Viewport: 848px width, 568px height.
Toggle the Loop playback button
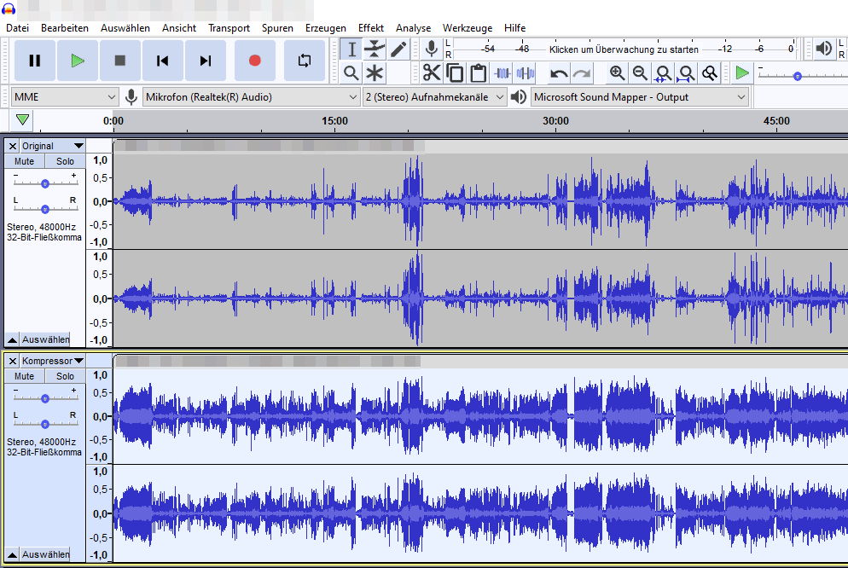pyautogui.click(x=304, y=61)
